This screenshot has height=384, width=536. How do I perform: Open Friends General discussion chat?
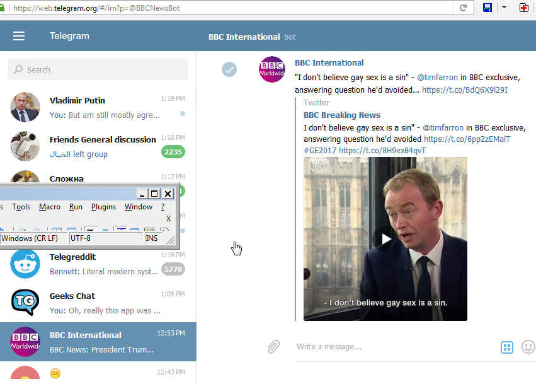98,146
